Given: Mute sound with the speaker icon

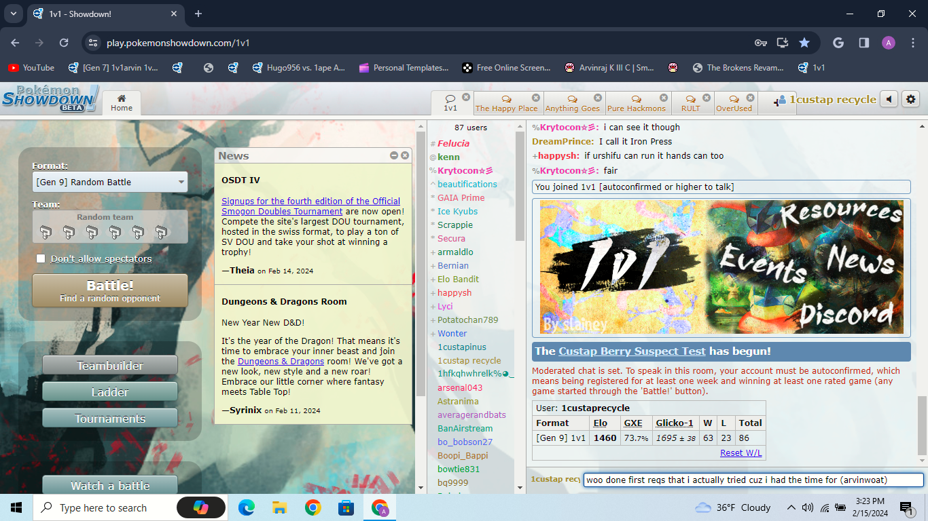Looking at the screenshot, I should (889, 100).
